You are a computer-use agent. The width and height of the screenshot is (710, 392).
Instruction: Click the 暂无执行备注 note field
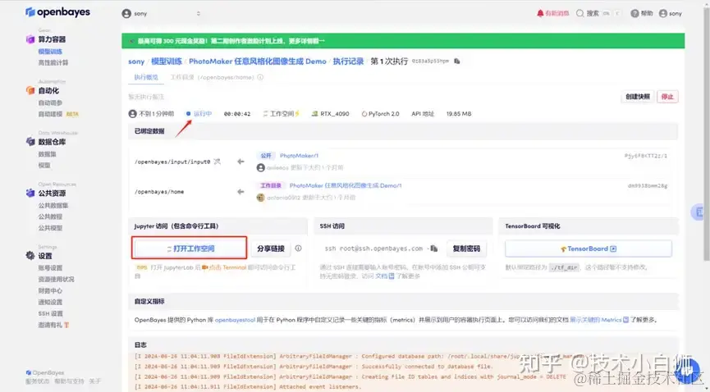(x=146, y=97)
